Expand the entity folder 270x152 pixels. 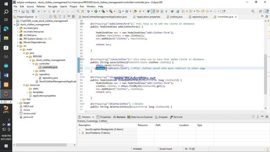[x=34, y=71]
